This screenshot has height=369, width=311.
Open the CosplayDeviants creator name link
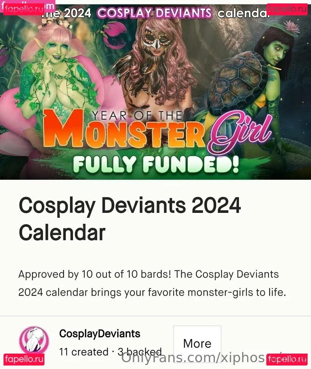(99, 334)
